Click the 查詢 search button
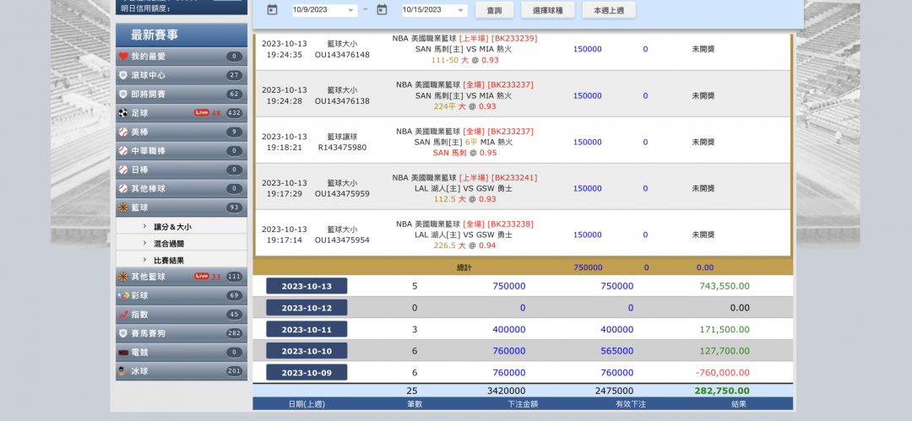This screenshot has height=421, width=912. pos(494,10)
